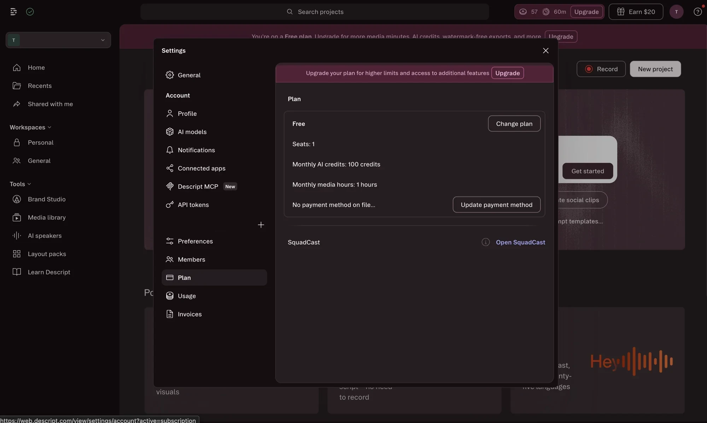The height and width of the screenshot is (423, 707).
Task: Close the Settings dialog
Action: click(x=545, y=51)
